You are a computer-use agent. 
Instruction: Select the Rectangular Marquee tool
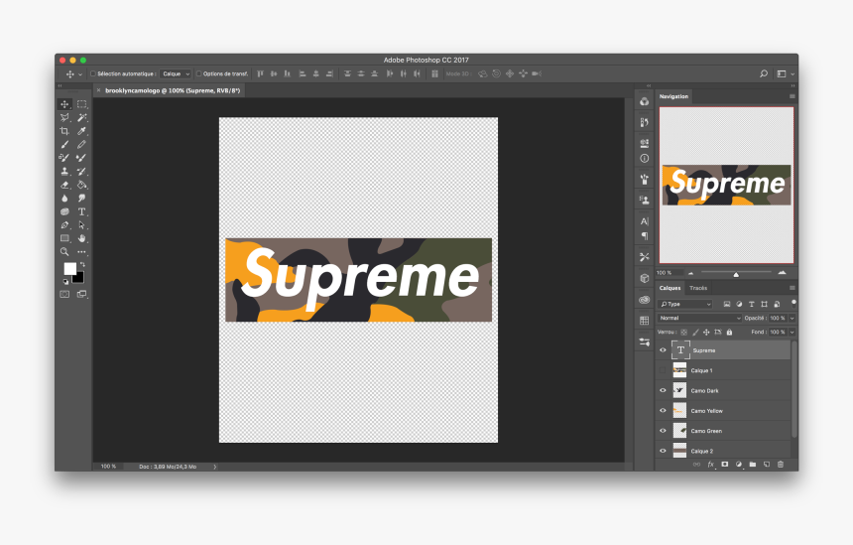(81, 104)
